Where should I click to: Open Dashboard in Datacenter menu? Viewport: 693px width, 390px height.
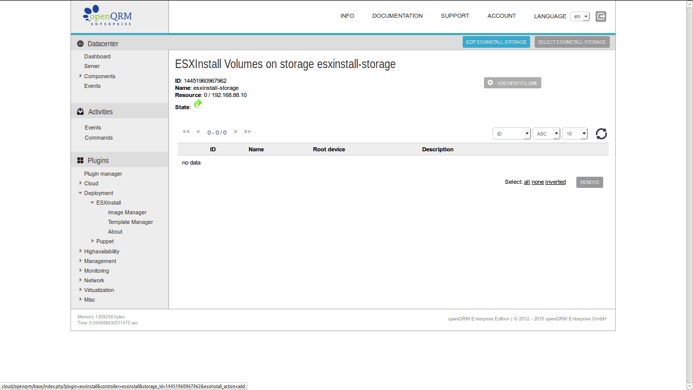click(x=97, y=56)
